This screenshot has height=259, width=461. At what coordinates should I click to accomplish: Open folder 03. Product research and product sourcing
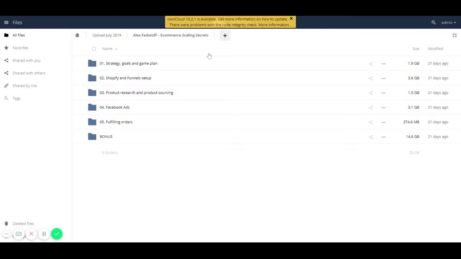tap(136, 92)
